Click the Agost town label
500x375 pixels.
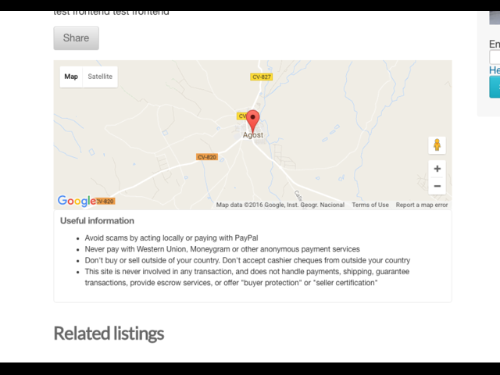[253, 135]
